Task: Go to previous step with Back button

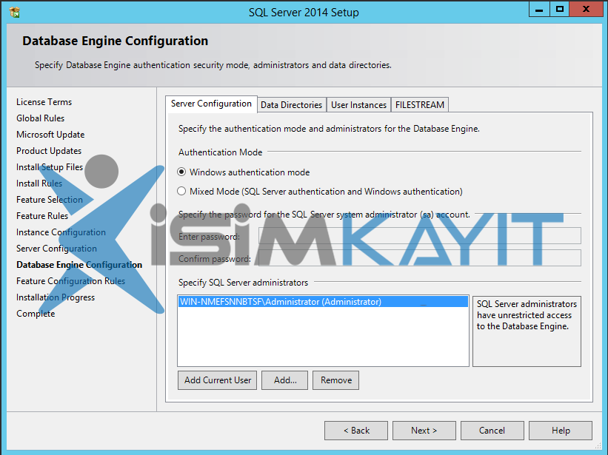Action: [356, 431]
